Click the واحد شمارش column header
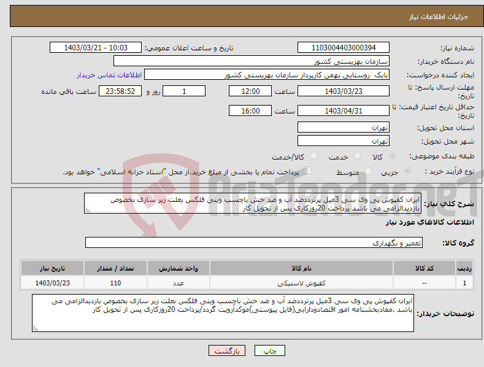The image size is (484, 367). coord(179,268)
